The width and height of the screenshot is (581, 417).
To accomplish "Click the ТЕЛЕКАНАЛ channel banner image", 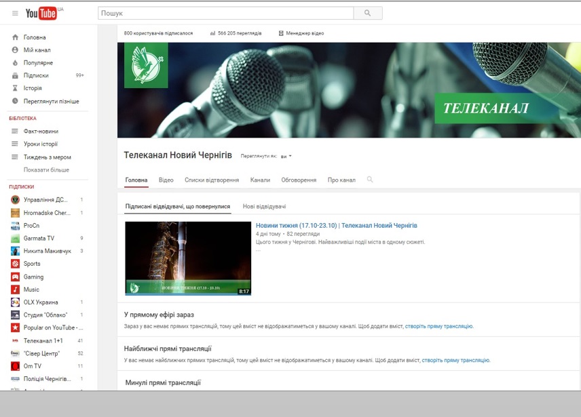I will [x=349, y=90].
